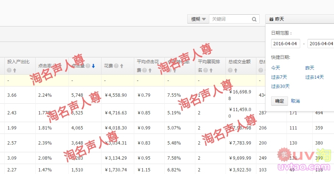Sort by 总成交金额 using arrow icon

pyautogui.click(x=236, y=71)
